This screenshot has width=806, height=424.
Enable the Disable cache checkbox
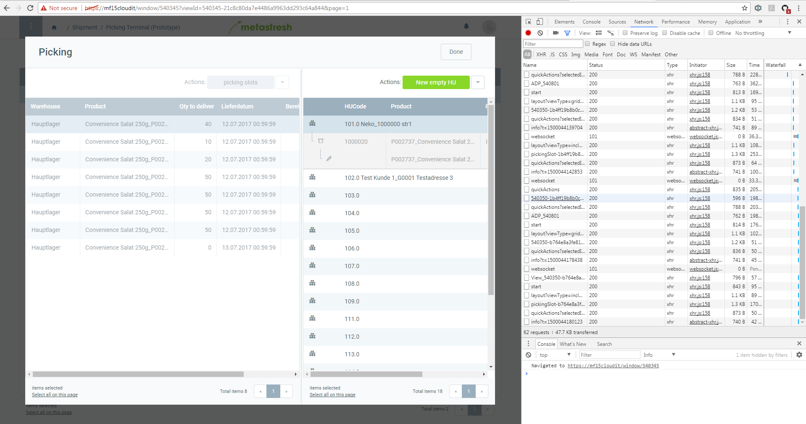[x=665, y=33]
